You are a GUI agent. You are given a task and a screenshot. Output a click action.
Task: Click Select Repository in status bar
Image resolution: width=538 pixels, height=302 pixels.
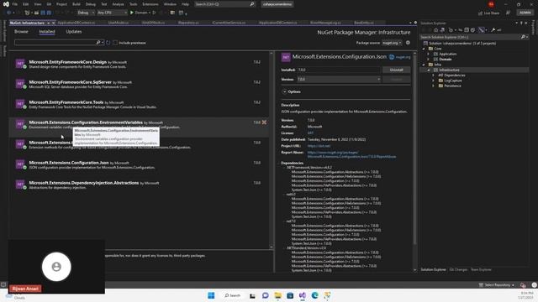tap(497, 285)
